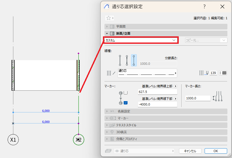Select the first line type icon
Image resolution: width=232 pixels, height=158 pixels.
[x=120, y=60]
